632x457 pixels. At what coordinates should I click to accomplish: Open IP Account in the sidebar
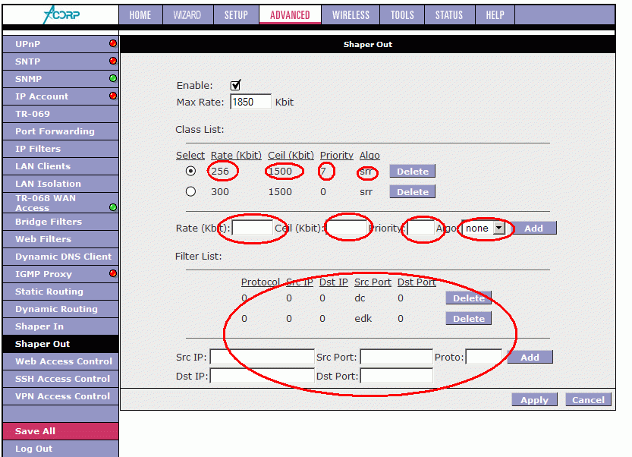[61, 96]
